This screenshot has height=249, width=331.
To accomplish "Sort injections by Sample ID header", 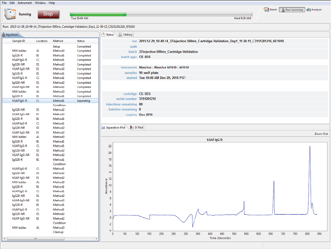I will (19, 41).
